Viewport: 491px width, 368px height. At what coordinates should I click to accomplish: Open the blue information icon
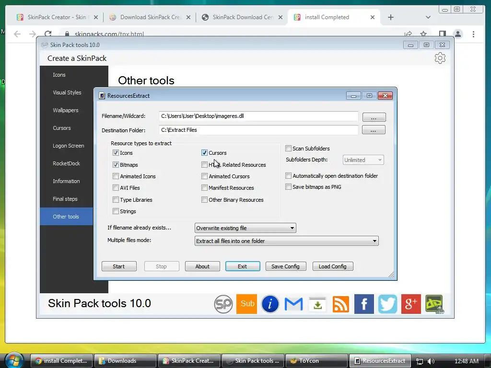coord(270,304)
